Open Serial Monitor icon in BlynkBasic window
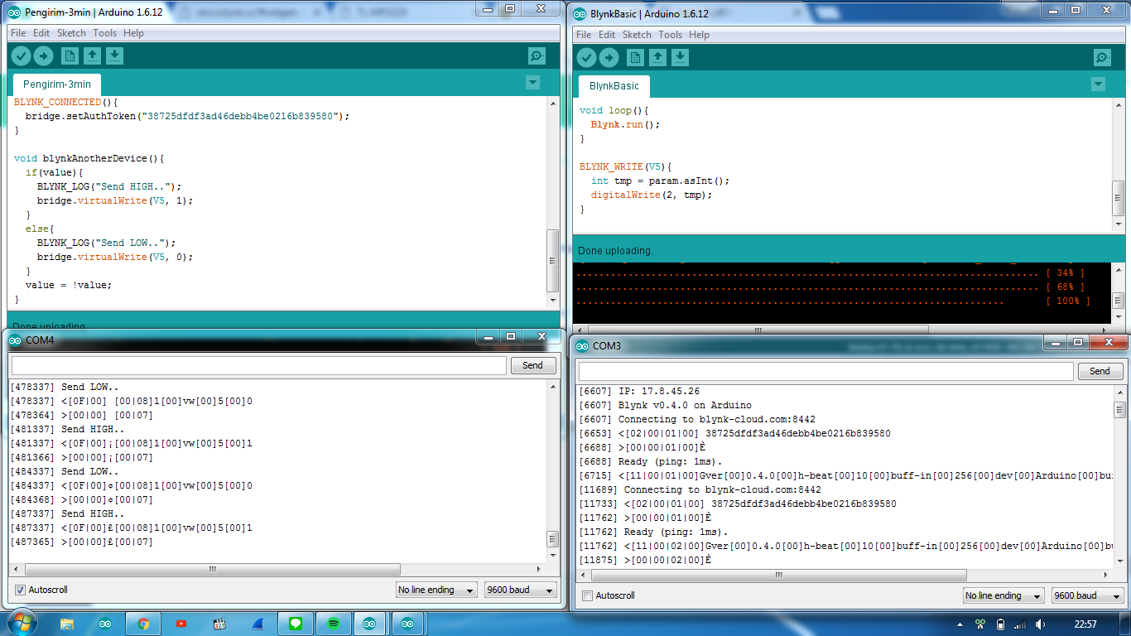 point(1102,57)
